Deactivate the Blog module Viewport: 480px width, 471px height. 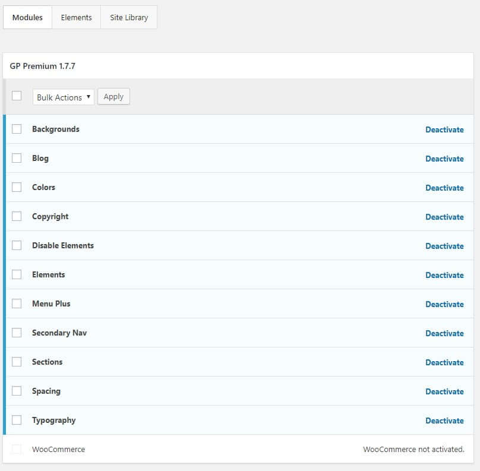pyautogui.click(x=444, y=159)
